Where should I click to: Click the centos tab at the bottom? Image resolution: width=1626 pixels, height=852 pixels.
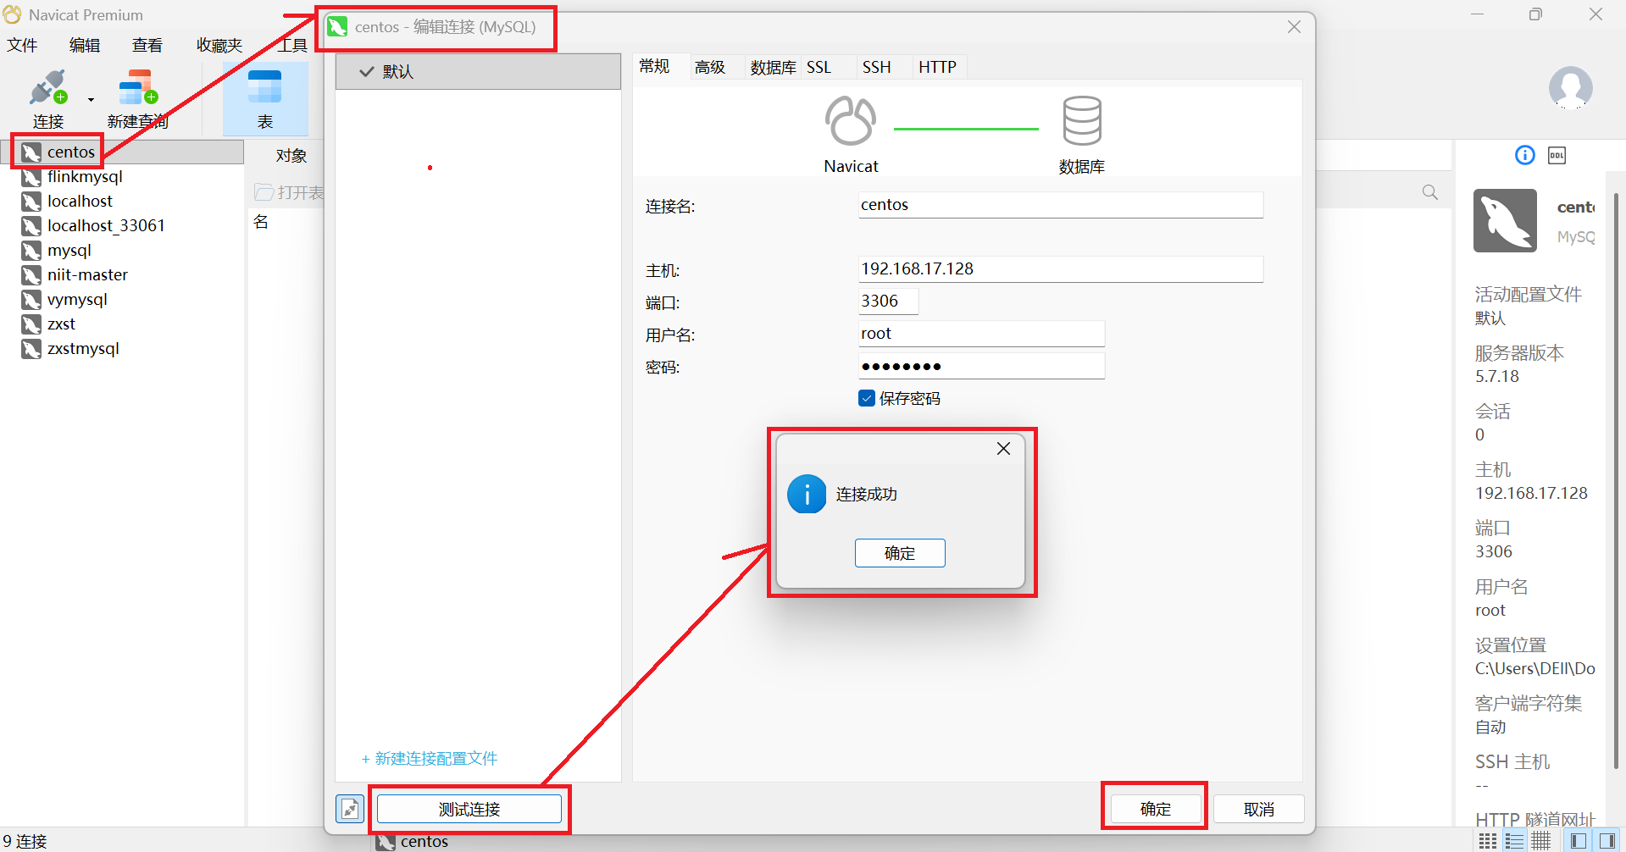tap(413, 842)
